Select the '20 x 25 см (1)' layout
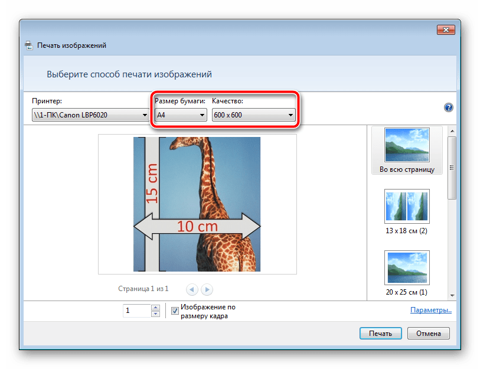 tap(407, 273)
